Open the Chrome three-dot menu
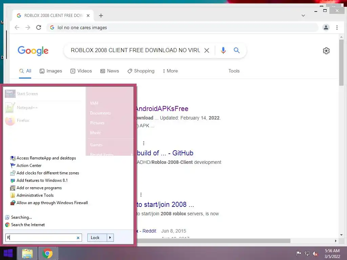 tap(337, 27)
